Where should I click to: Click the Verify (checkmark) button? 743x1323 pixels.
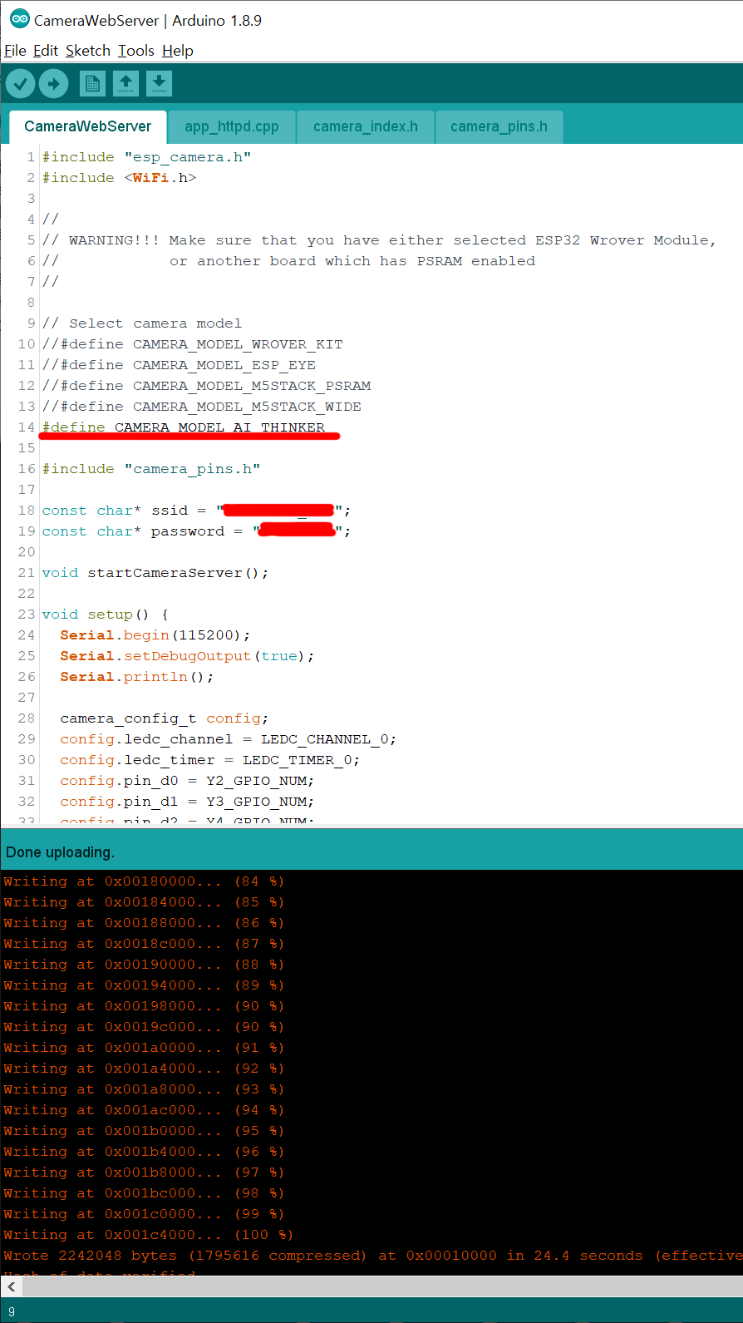coord(21,83)
